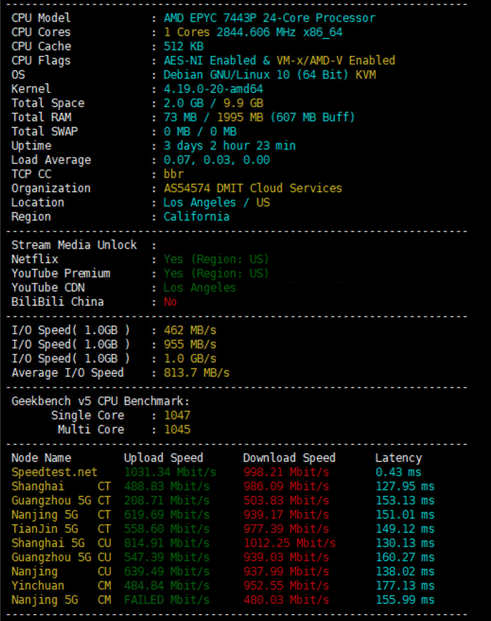Click the YouTube CDN Los Angeles value
This screenshot has width=491, height=621.
click(199, 288)
